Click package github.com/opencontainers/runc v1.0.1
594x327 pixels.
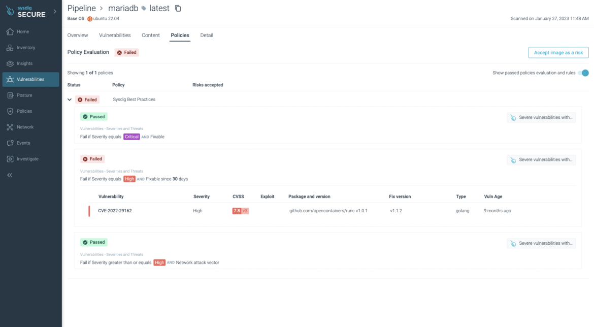point(328,211)
